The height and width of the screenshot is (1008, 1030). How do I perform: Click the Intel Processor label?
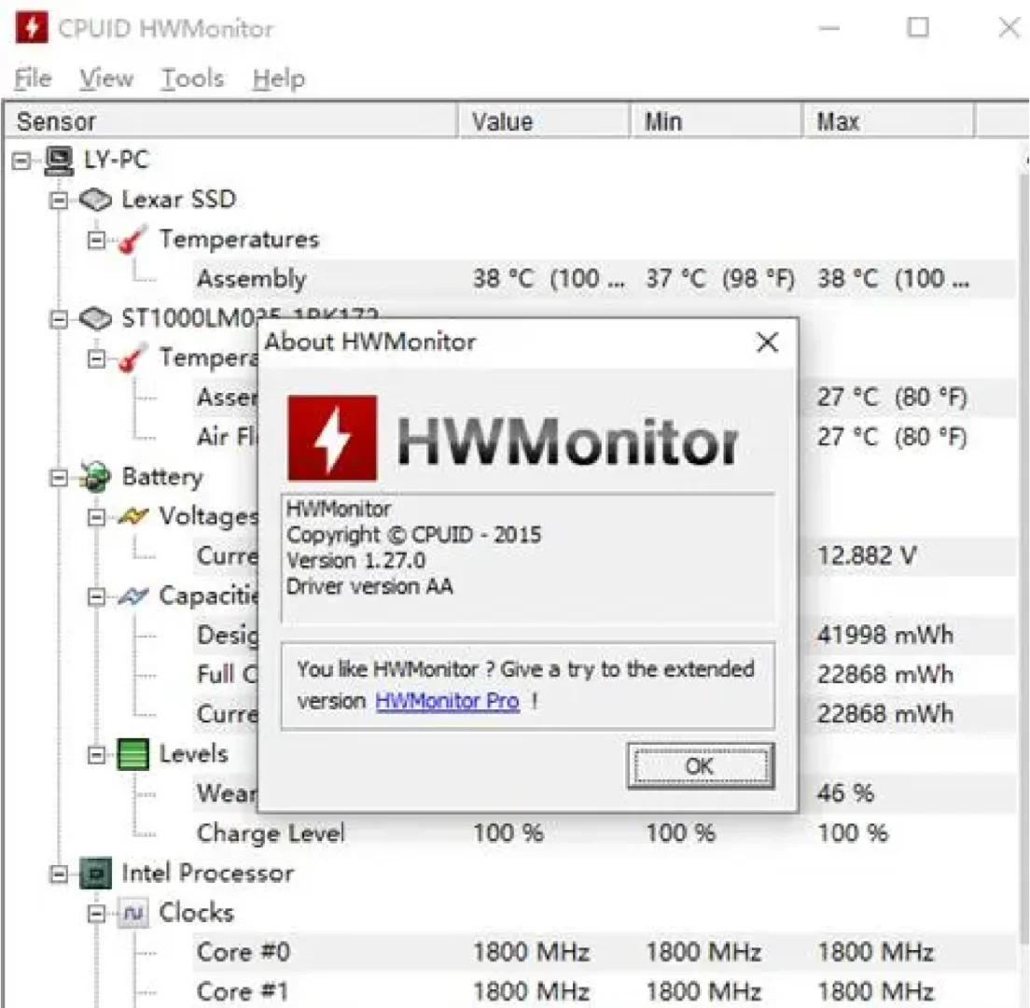click(207, 874)
